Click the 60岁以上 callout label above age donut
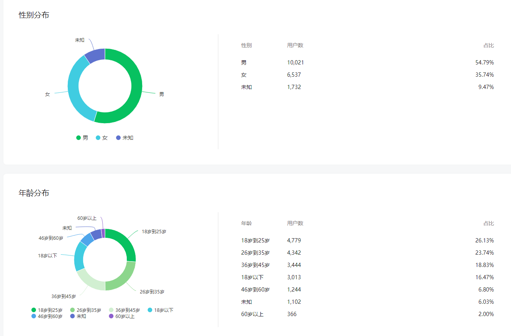 coord(87,218)
